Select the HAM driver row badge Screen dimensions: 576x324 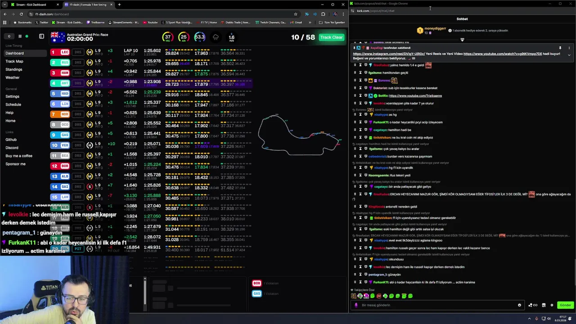tap(60, 73)
